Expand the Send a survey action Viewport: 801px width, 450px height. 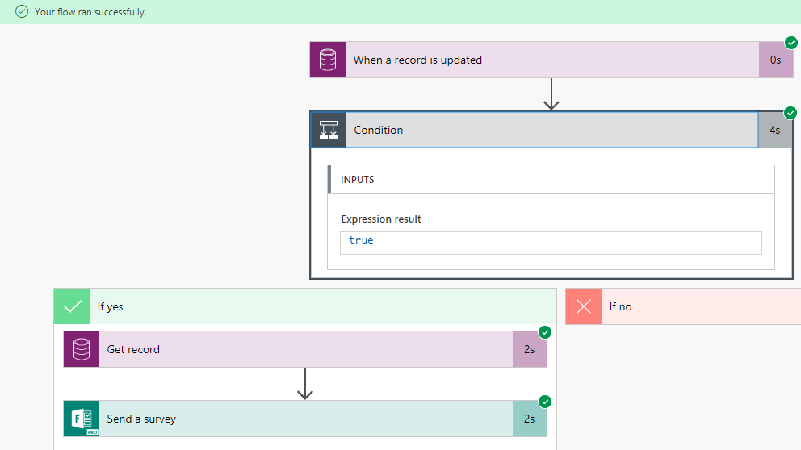coord(305,419)
